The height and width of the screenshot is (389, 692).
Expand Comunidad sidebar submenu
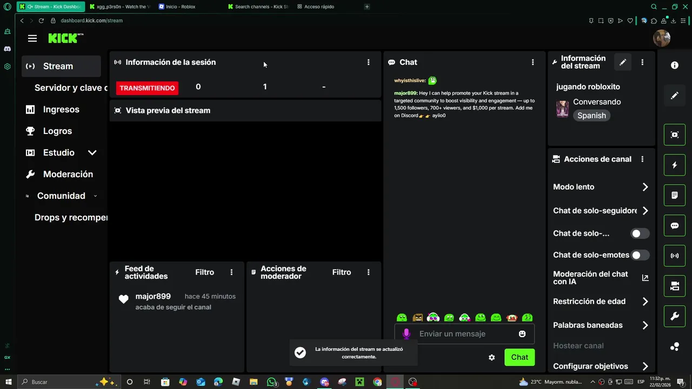tap(95, 196)
